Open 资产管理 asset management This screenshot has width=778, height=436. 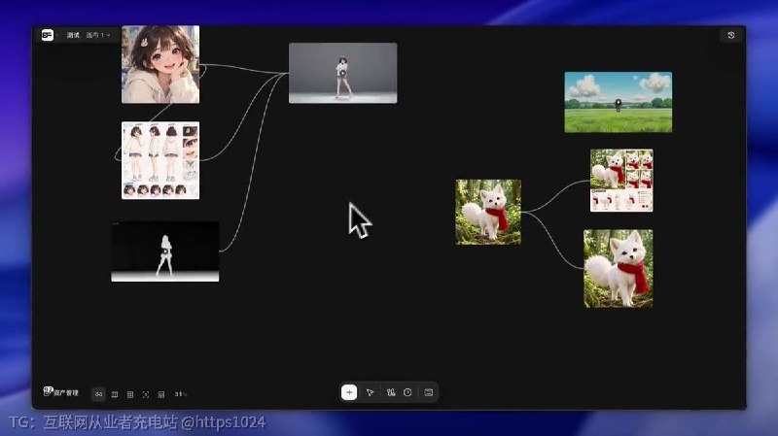pyautogui.click(x=61, y=392)
